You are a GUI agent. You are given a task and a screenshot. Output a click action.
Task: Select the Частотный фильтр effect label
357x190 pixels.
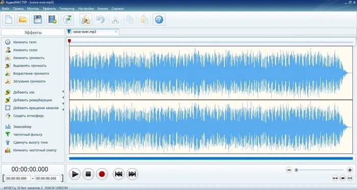pyautogui.click(x=28, y=134)
